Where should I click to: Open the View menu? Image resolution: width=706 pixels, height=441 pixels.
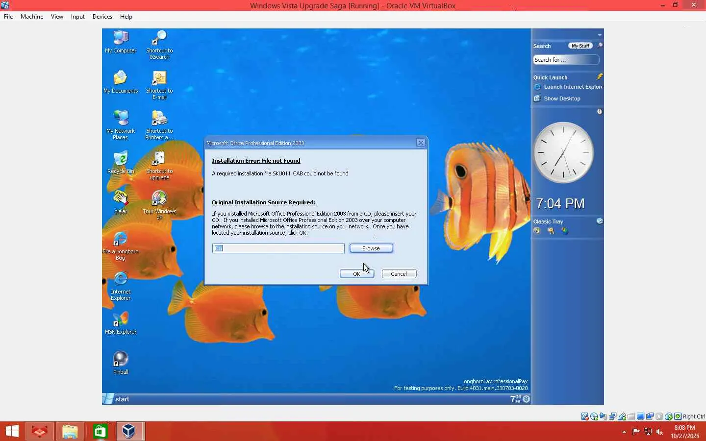pyautogui.click(x=57, y=17)
